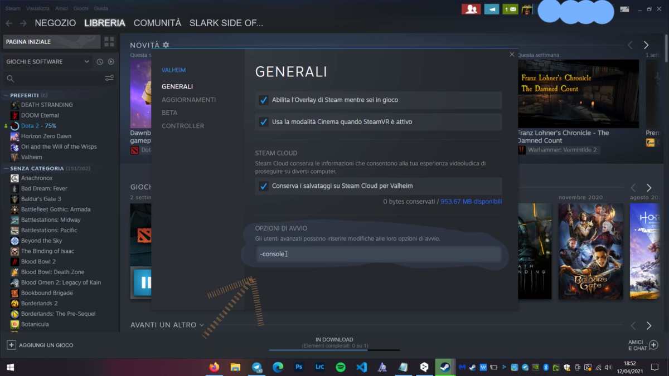
Task: Click next arrow on Avanti un altro shelf
Action: (x=648, y=325)
